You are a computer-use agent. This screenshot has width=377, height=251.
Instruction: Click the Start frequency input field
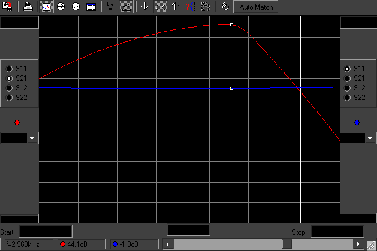tap(46, 232)
